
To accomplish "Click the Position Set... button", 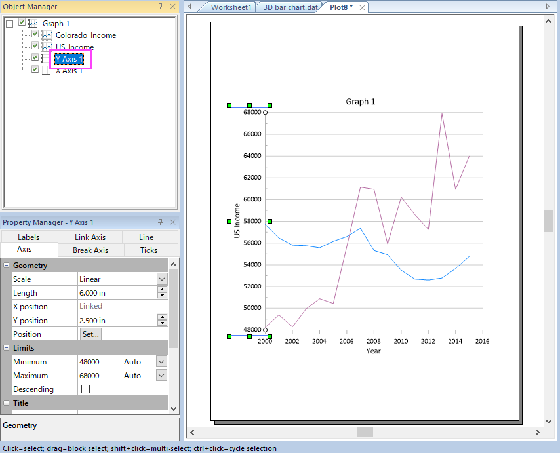I will (x=90, y=334).
